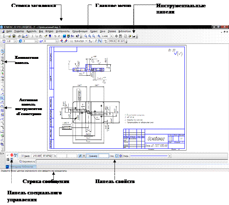The image size is (229, 205).
Task: Select the active Circle tool in Geometry panel
Action: pos(2,98)
